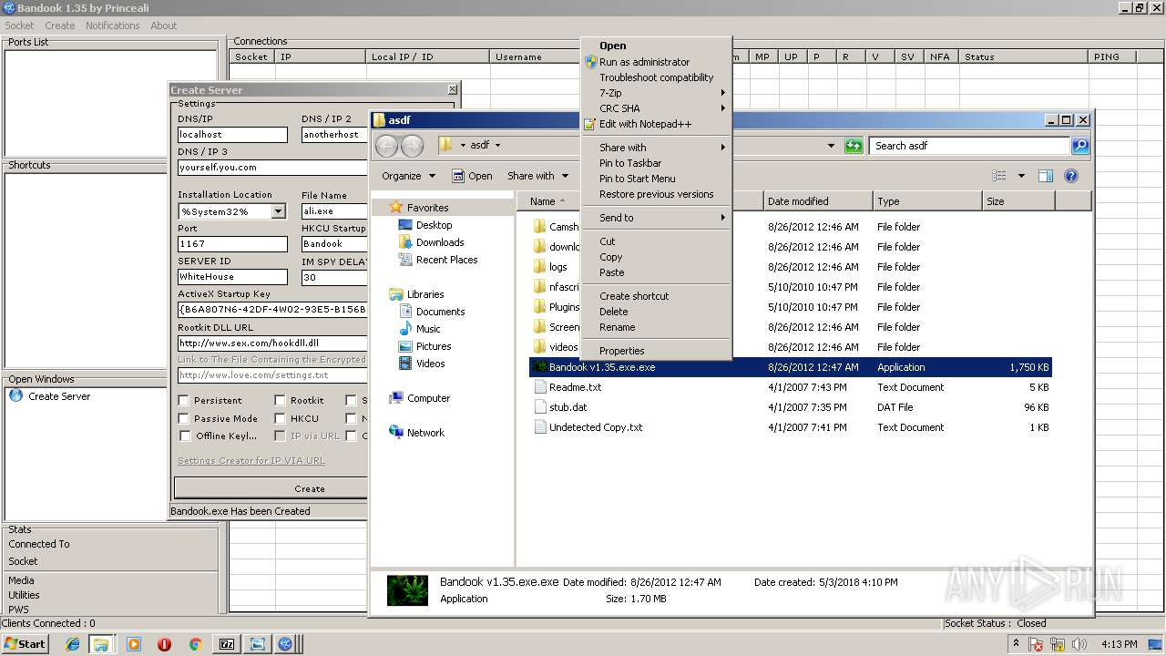Click the Create button in Create Server
The width and height of the screenshot is (1166, 656).
(x=271, y=488)
